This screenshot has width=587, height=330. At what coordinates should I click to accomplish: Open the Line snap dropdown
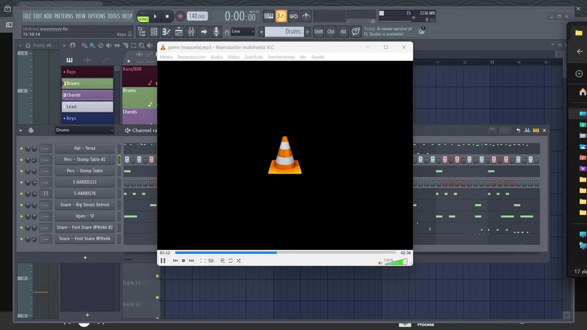coord(243,32)
